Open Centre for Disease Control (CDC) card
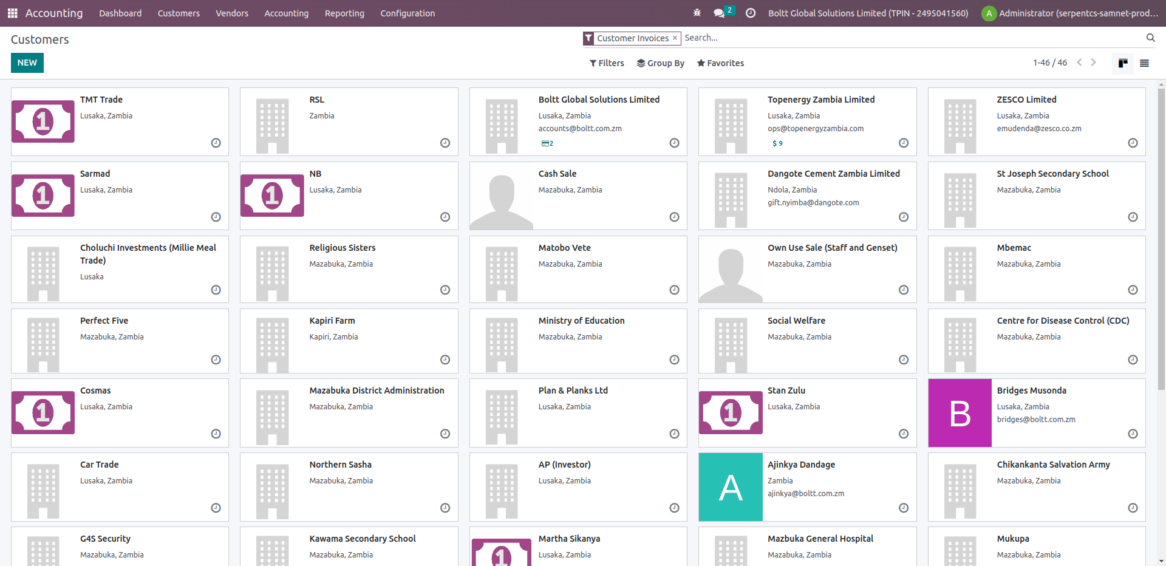This screenshot has height=566, width=1166. [x=1037, y=341]
